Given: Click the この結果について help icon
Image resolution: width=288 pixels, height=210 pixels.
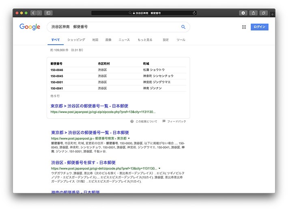Looking at the screenshot, I should [x=132, y=121].
